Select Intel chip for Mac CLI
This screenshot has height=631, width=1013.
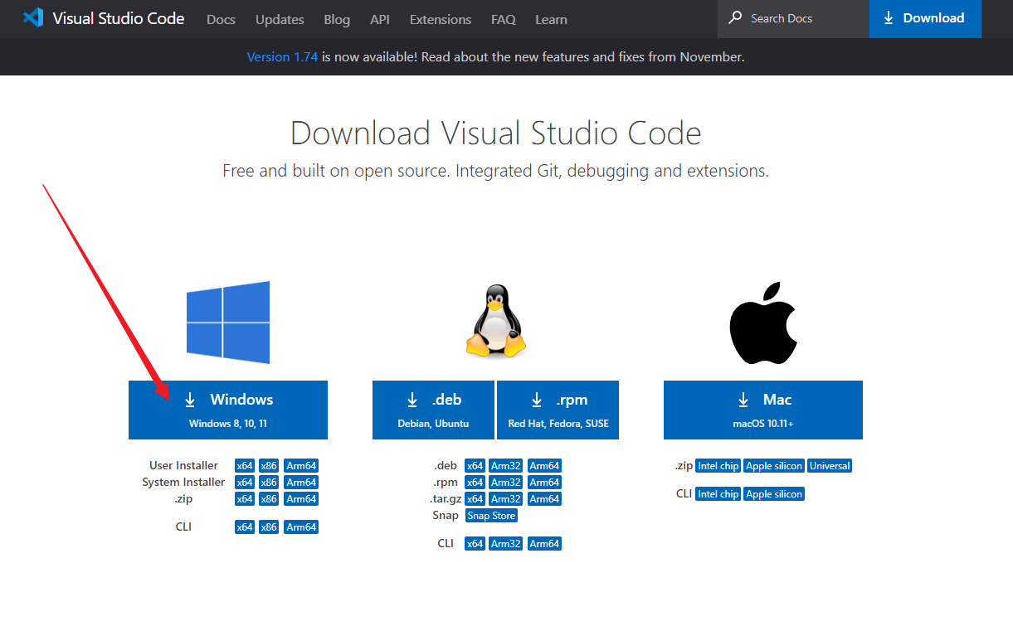pyautogui.click(x=718, y=494)
